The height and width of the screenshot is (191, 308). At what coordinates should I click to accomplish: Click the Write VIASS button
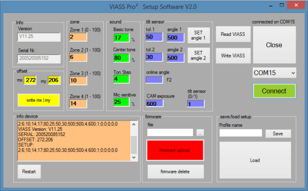pyautogui.click(x=233, y=55)
